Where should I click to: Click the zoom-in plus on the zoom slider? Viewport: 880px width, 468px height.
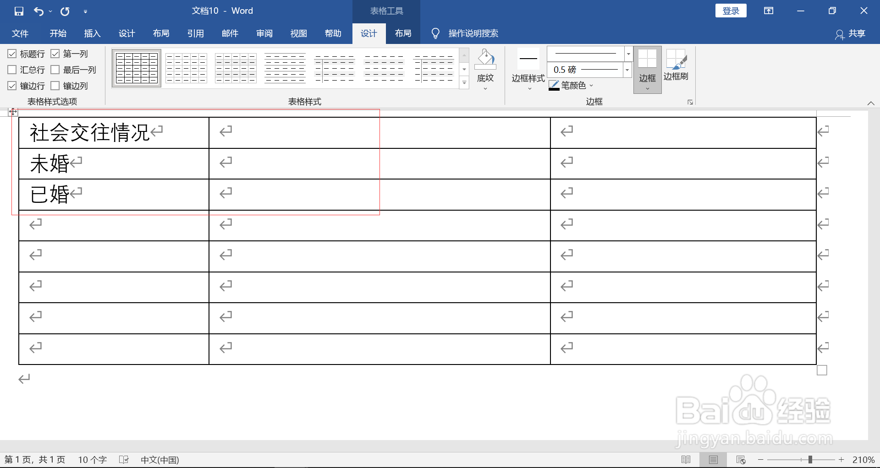[842, 460]
